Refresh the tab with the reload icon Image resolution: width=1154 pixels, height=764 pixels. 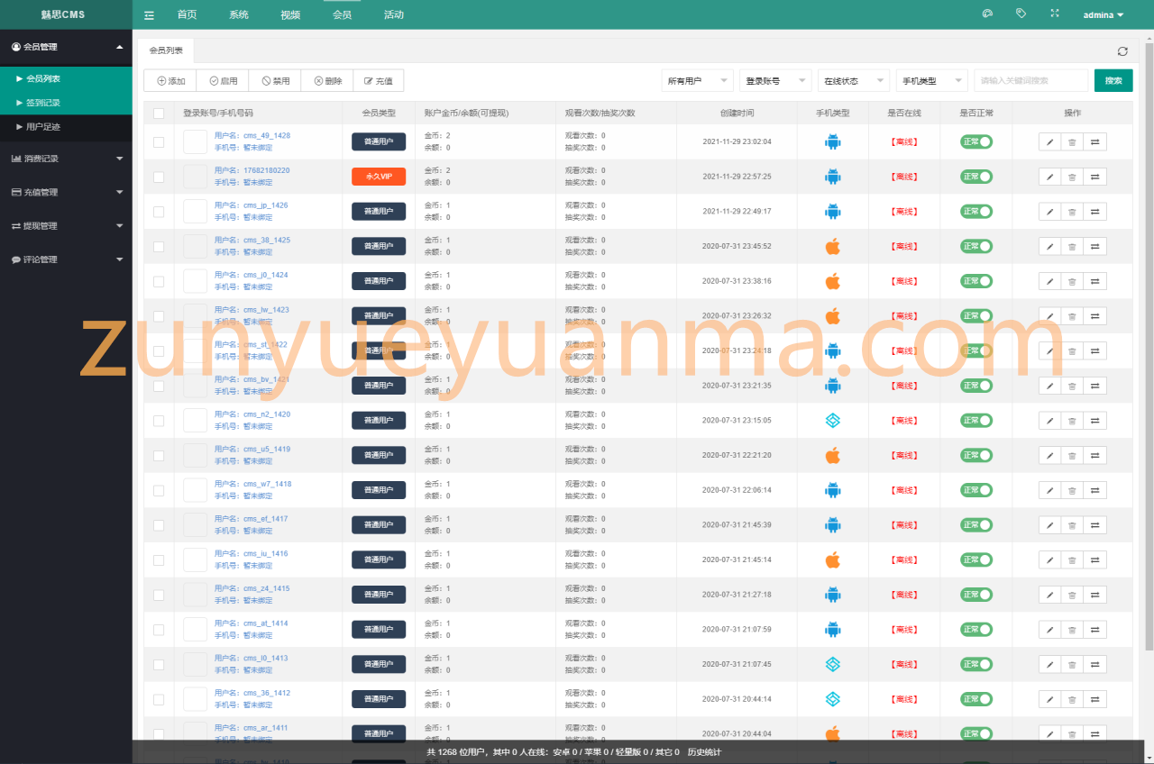point(1122,51)
